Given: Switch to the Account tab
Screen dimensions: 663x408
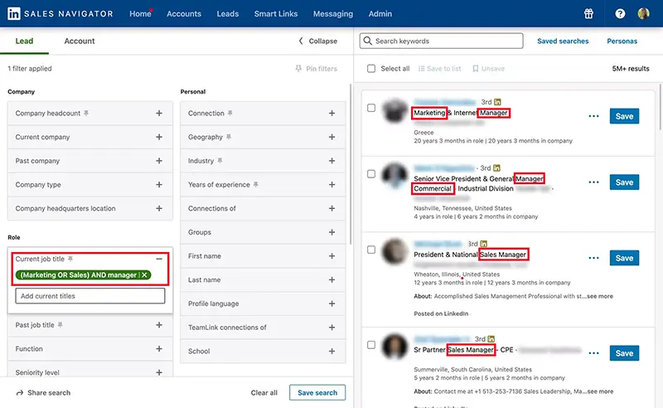Looking at the screenshot, I should click(80, 41).
